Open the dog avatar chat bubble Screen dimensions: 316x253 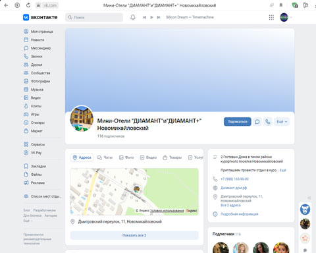tap(305, 210)
